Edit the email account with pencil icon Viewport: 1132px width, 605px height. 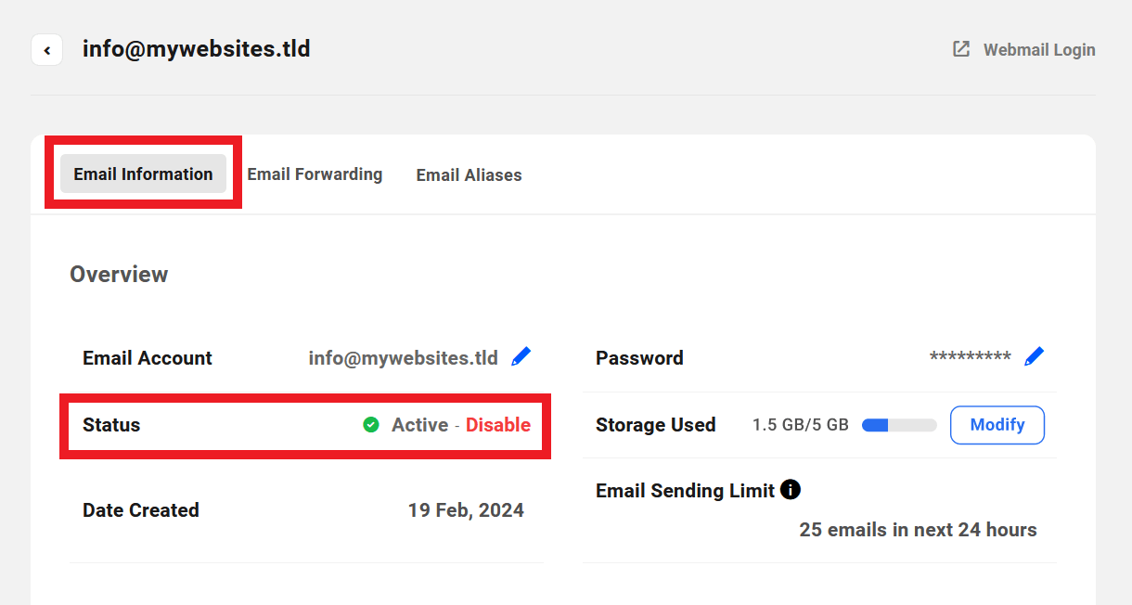tap(521, 356)
